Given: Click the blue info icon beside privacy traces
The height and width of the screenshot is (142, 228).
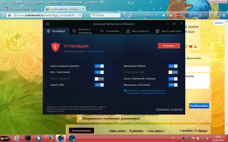Looking at the screenshot, I should coord(125,91).
